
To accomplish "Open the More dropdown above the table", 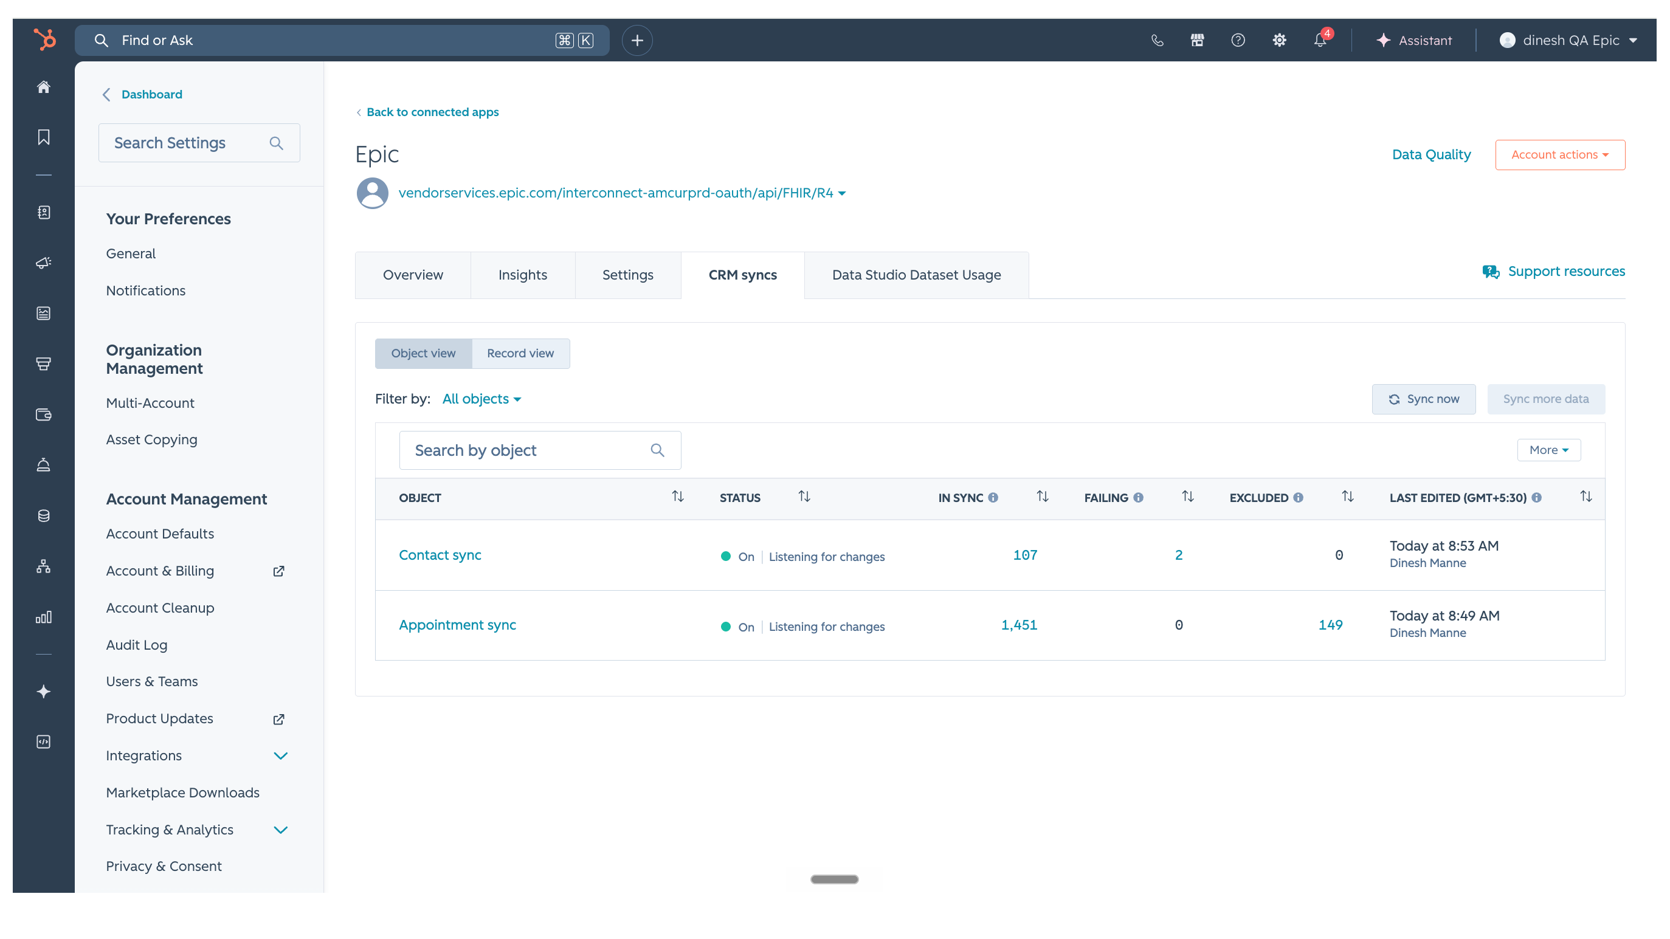I will point(1549,450).
